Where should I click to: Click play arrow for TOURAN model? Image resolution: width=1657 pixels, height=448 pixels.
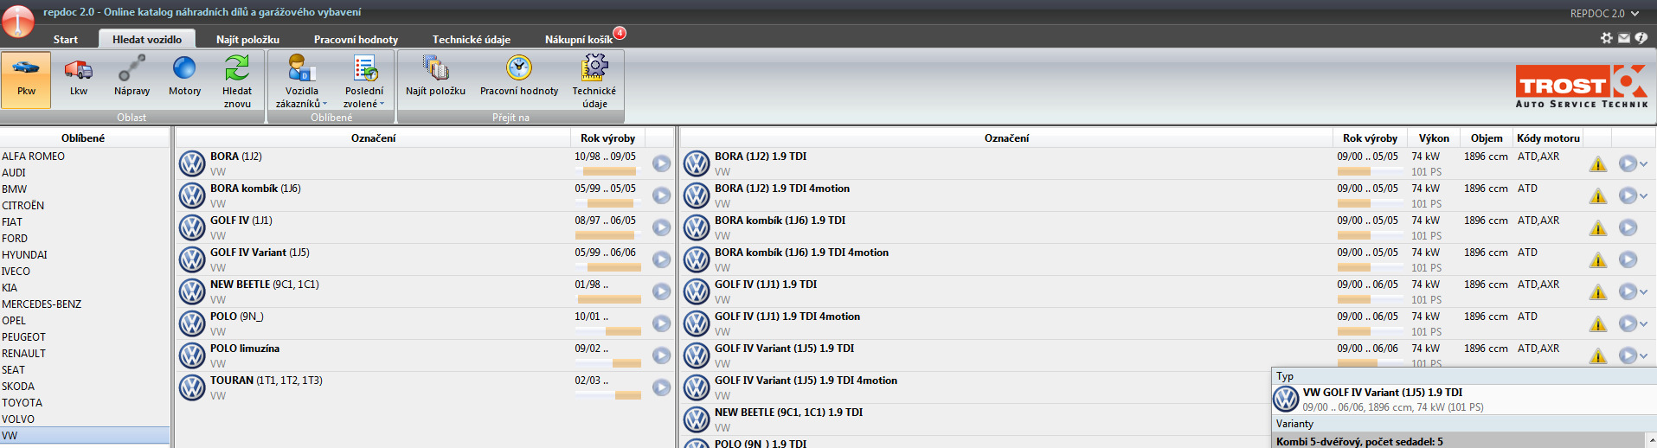[661, 387]
